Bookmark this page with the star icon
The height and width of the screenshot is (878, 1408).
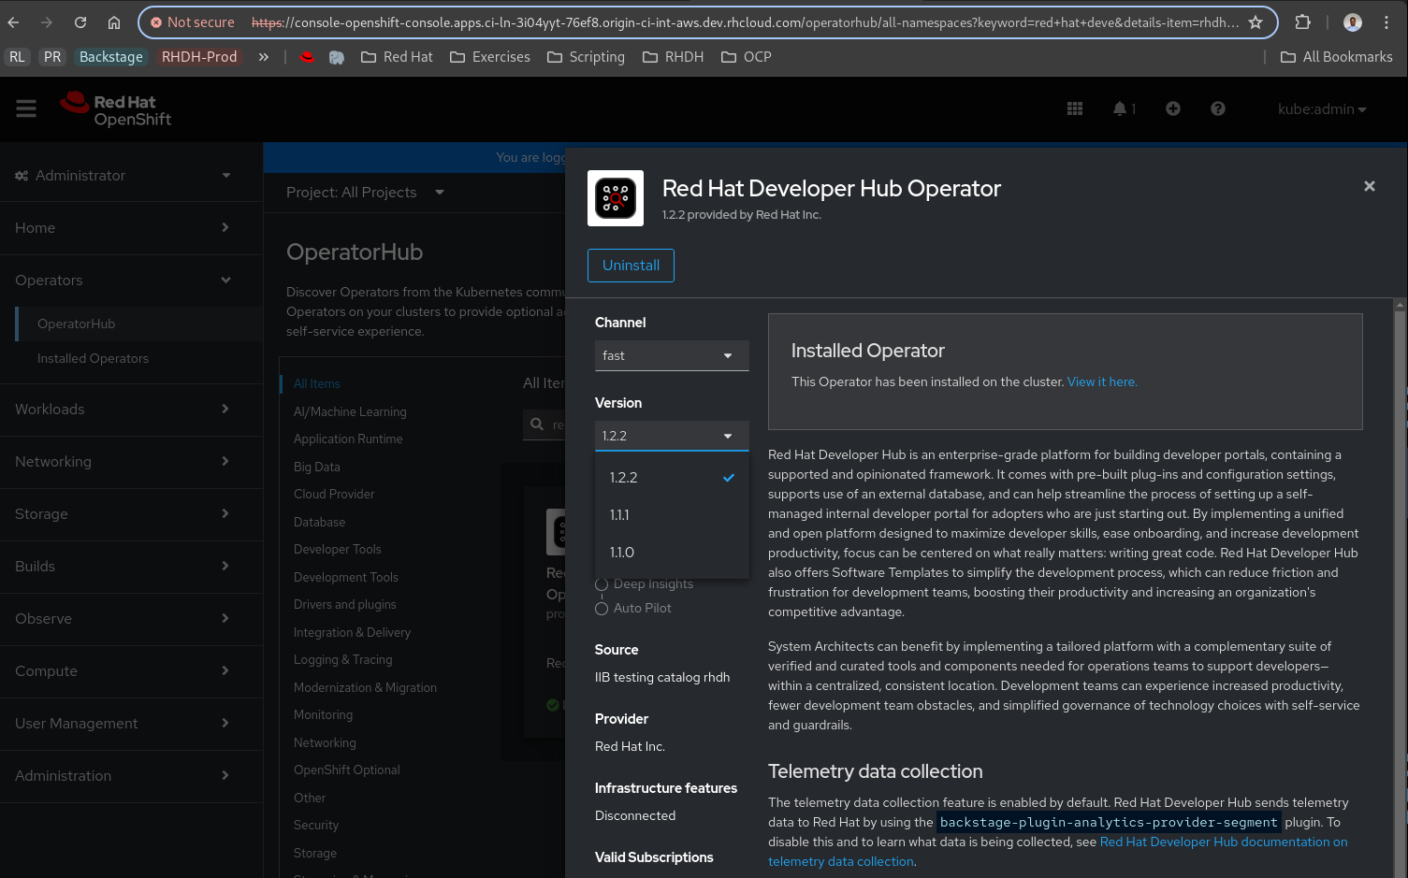click(x=1256, y=22)
